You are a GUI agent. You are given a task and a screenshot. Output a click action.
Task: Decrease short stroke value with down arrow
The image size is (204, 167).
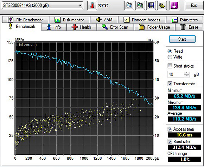point(187,76)
